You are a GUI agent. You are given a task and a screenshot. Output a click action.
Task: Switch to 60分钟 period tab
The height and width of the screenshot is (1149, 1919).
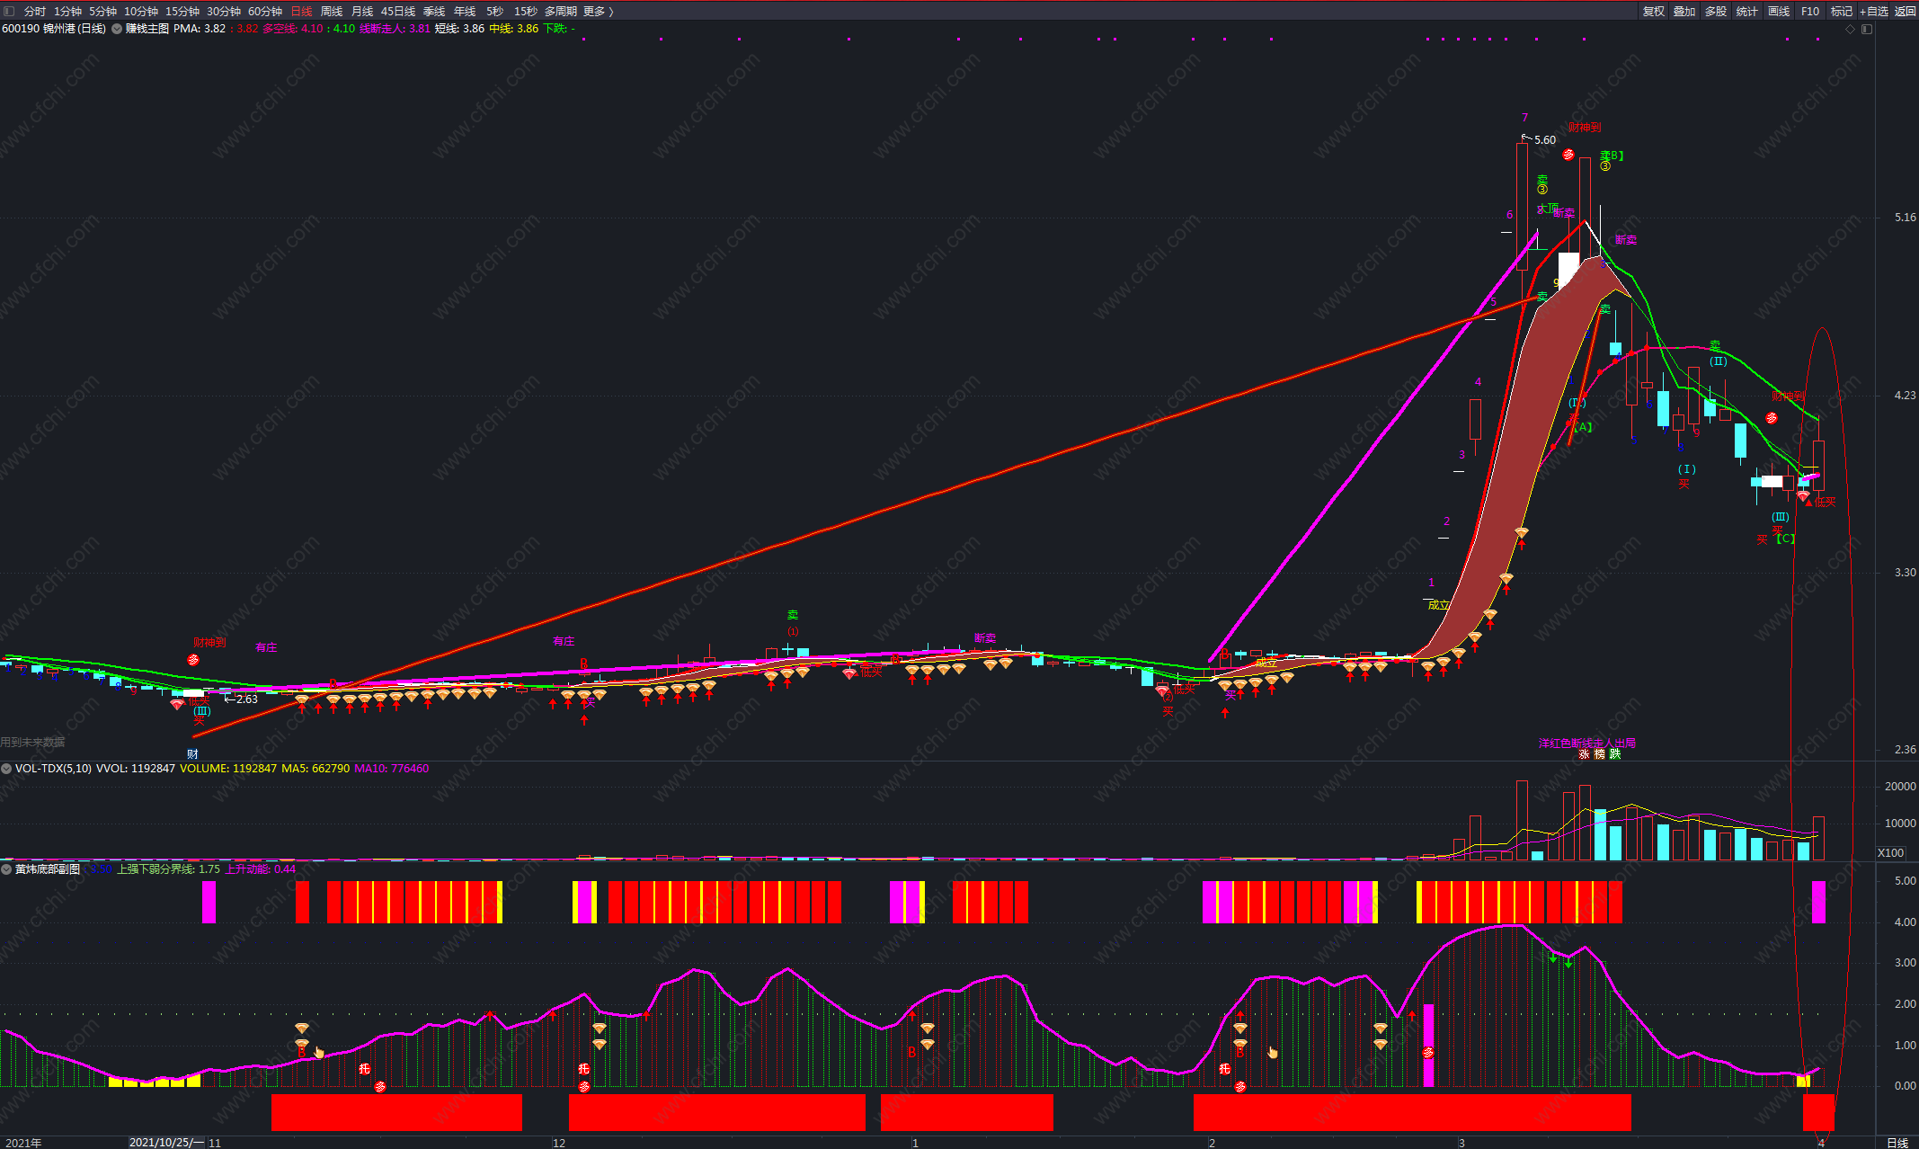click(264, 11)
